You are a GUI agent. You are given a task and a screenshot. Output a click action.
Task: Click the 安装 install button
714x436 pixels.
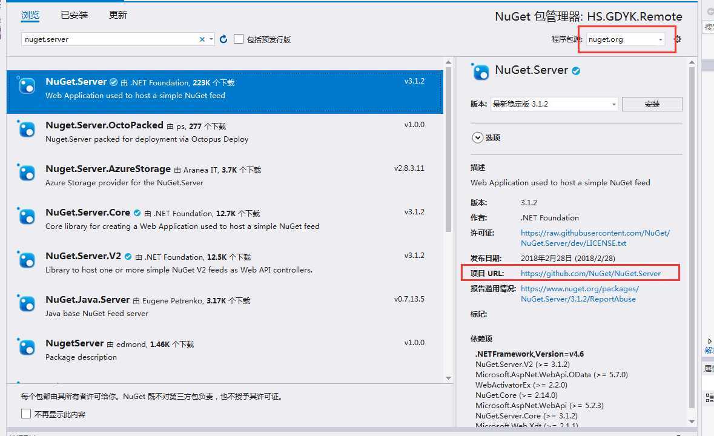pyautogui.click(x=652, y=104)
